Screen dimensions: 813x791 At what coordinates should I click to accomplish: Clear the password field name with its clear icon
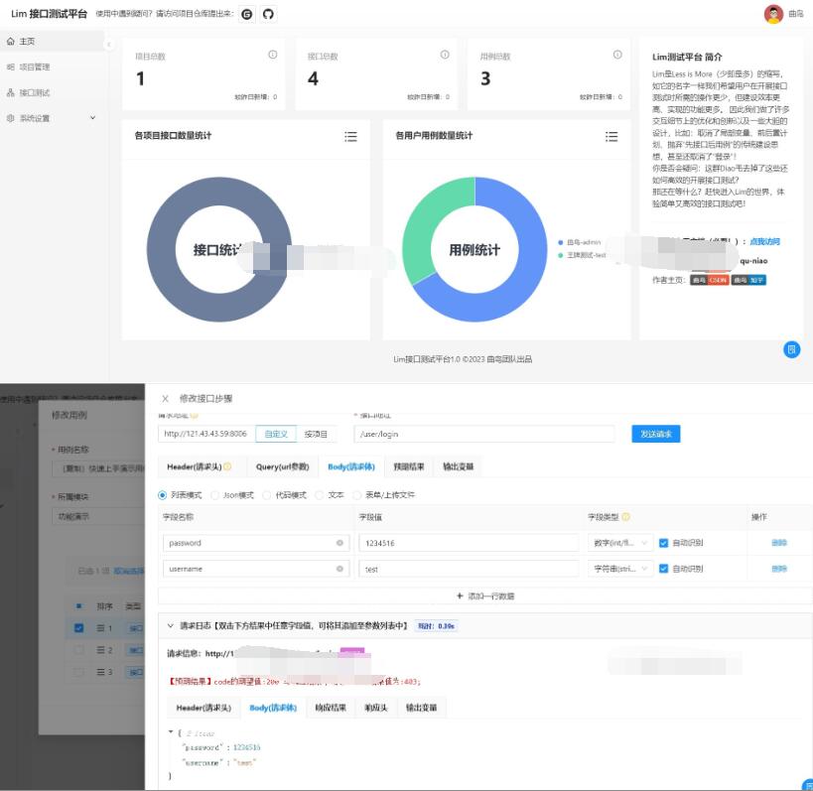[339, 543]
